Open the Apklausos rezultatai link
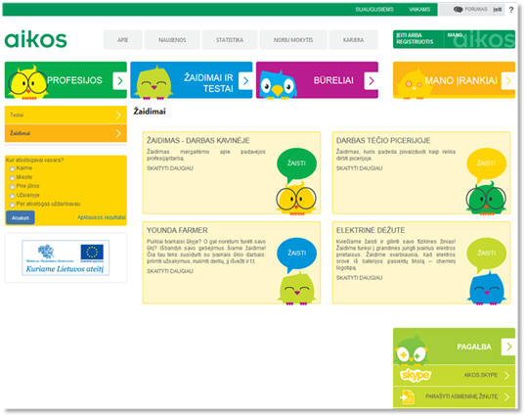The width and height of the screenshot is (526, 417). pyautogui.click(x=102, y=217)
